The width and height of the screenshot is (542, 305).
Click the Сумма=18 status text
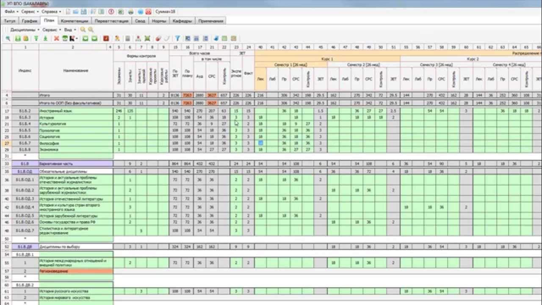pos(165,11)
